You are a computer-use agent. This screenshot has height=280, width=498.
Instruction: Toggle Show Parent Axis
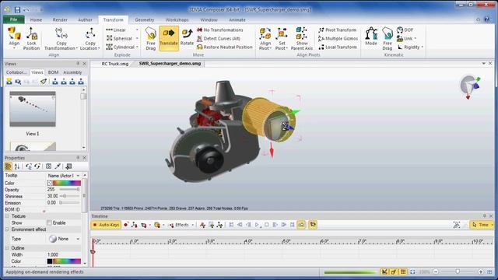[x=302, y=38]
